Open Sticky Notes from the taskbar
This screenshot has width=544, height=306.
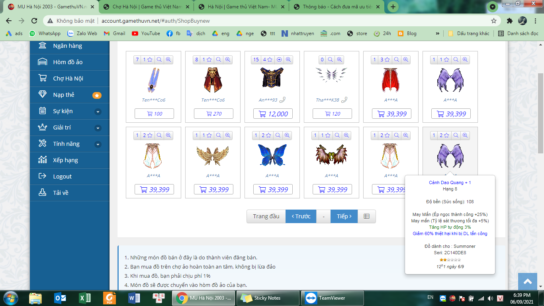click(x=268, y=298)
